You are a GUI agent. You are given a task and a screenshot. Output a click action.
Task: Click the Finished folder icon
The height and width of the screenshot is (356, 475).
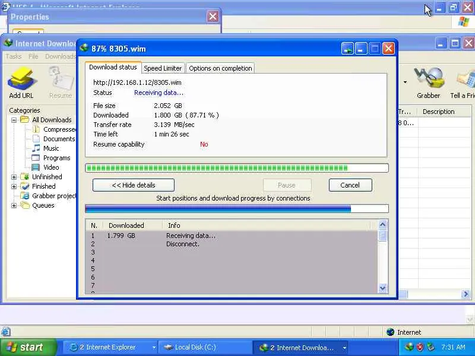click(x=24, y=186)
